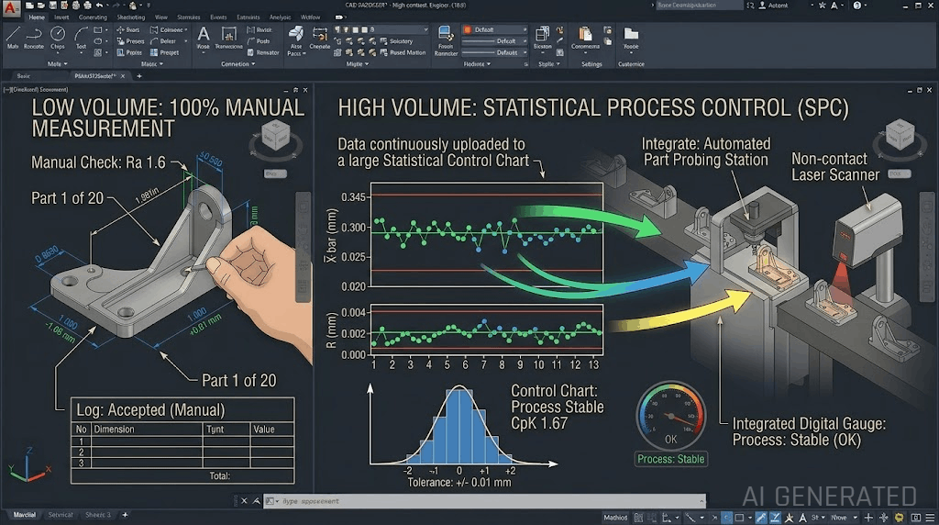Toggle the blue Z-line status bar button
This screenshot has width=939, height=525.
point(775,518)
